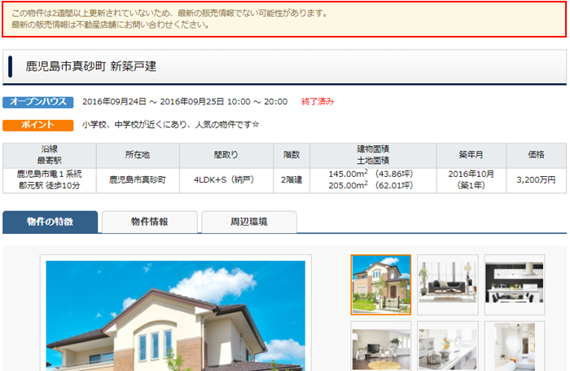
Task: Click the 所在地 column header
Action: click(x=138, y=155)
